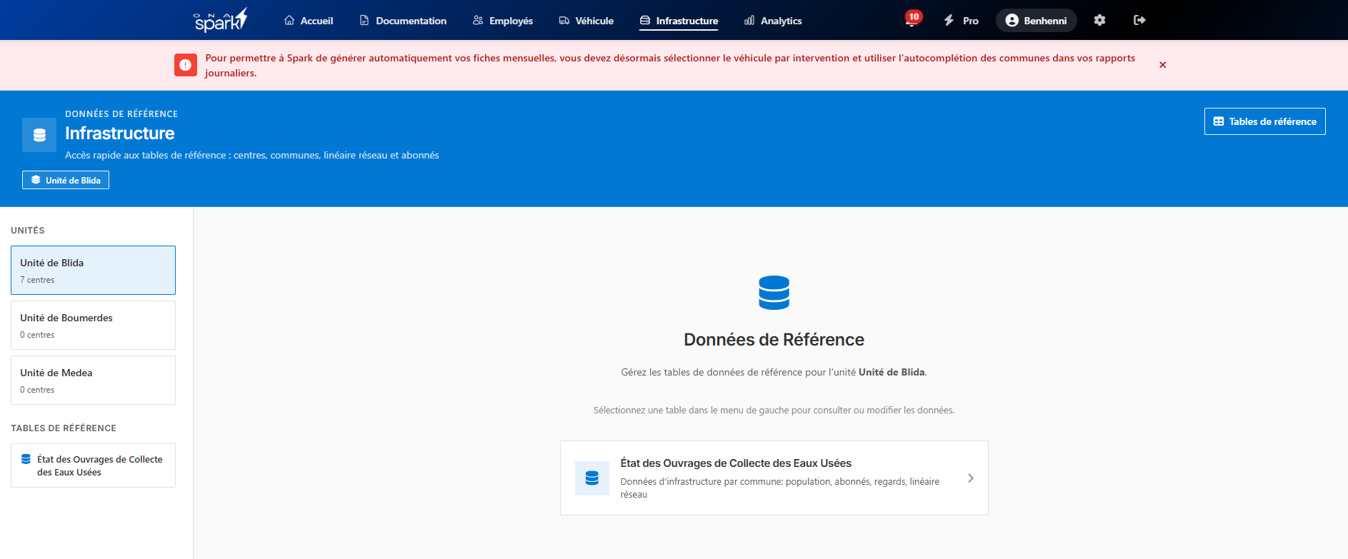
Task: Click the UNITÉS section label
Action: coord(28,231)
